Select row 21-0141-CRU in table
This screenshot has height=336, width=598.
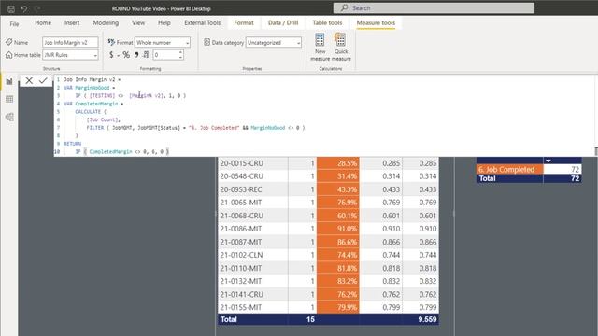click(328, 295)
